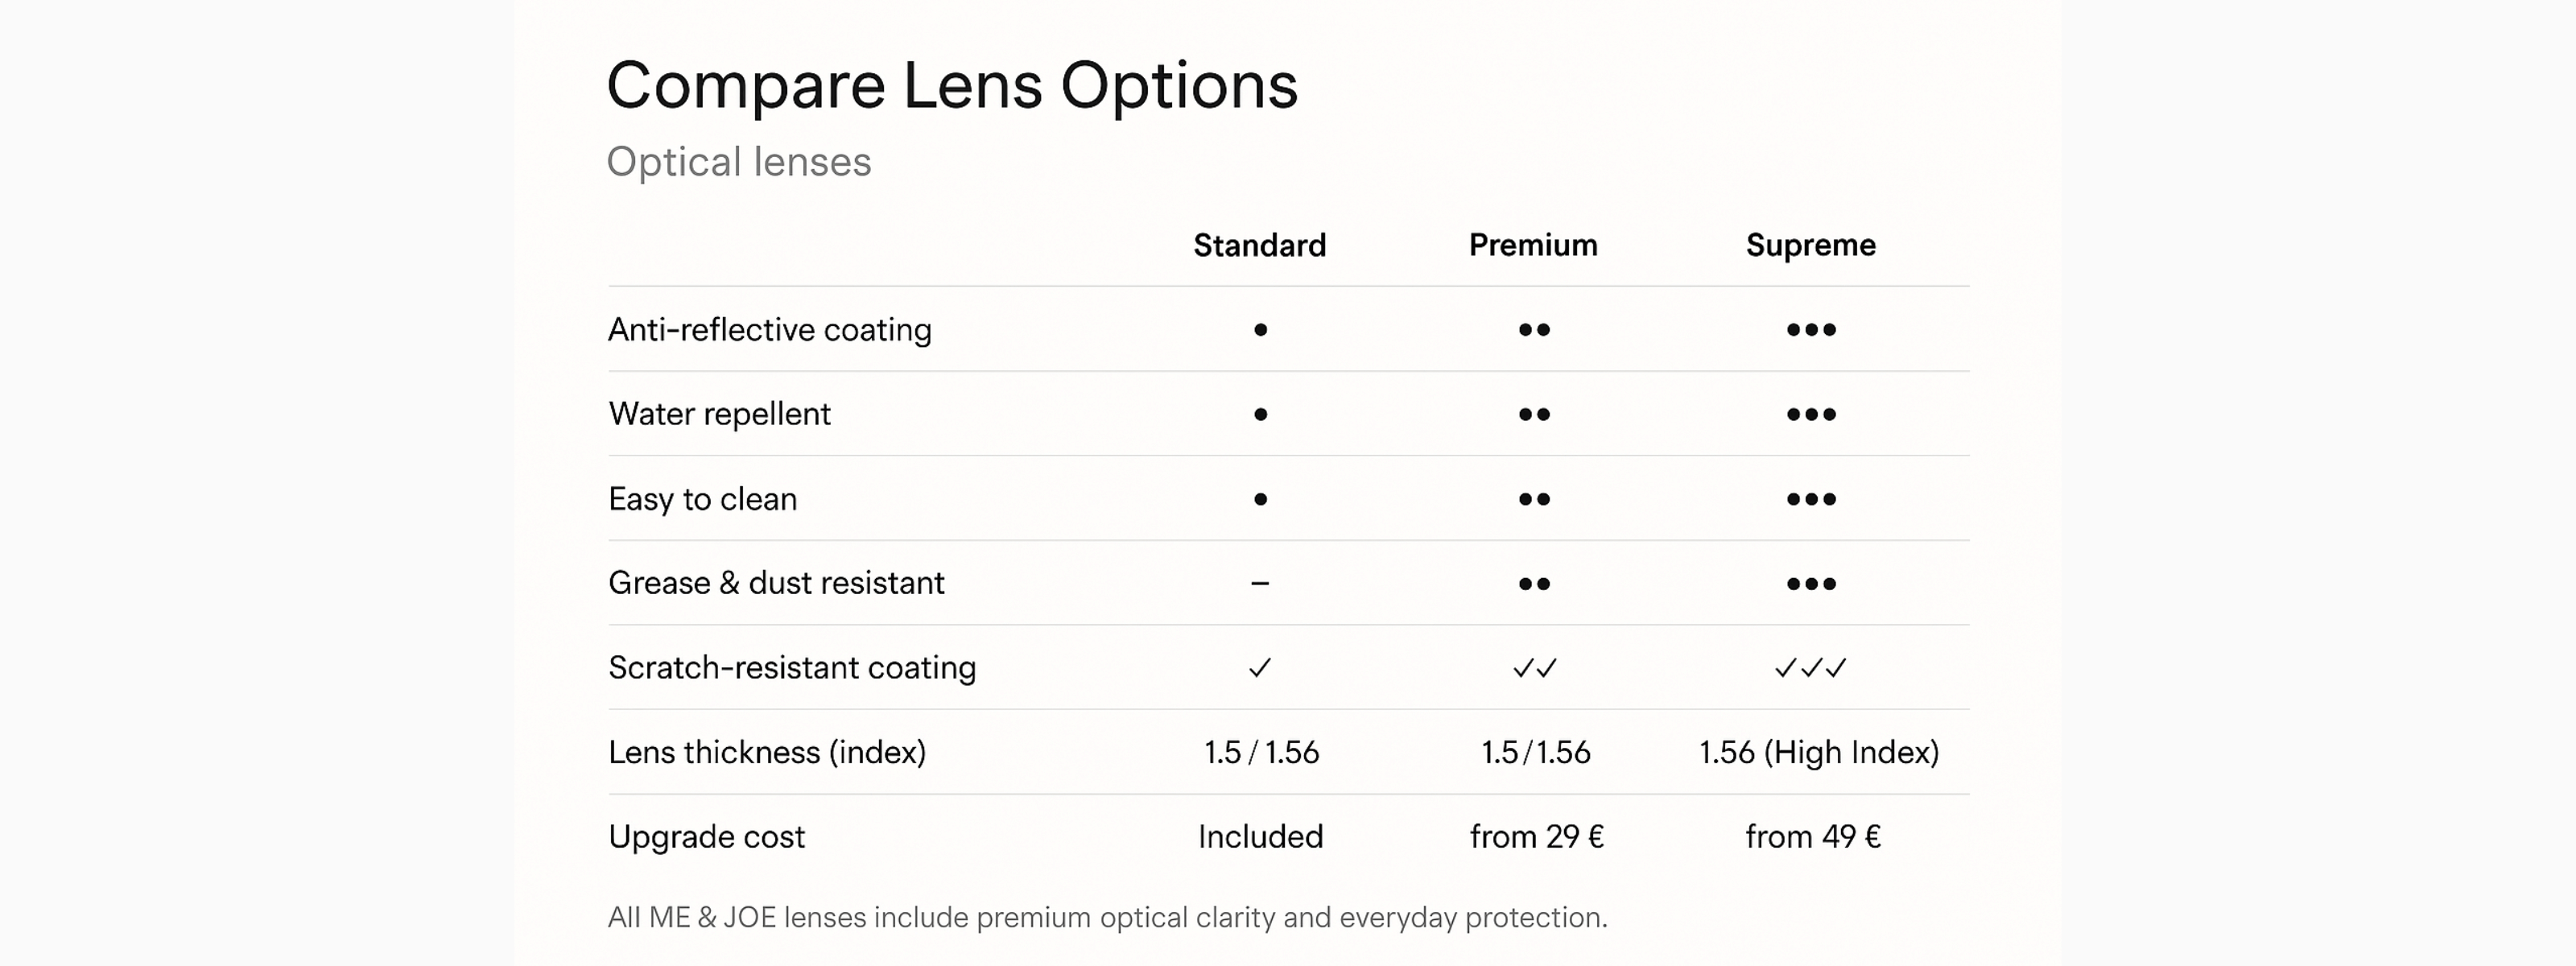The width and height of the screenshot is (2576, 966).
Task: Click the 'Compare Lens Options' heading
Action: coord(951,85)
